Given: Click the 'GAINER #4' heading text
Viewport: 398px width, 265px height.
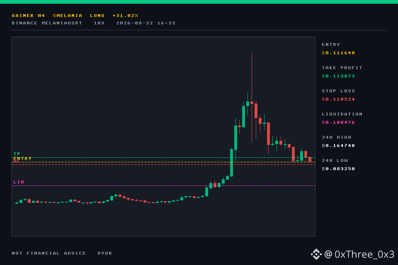Looking at the screenshot, I should 28,15.
